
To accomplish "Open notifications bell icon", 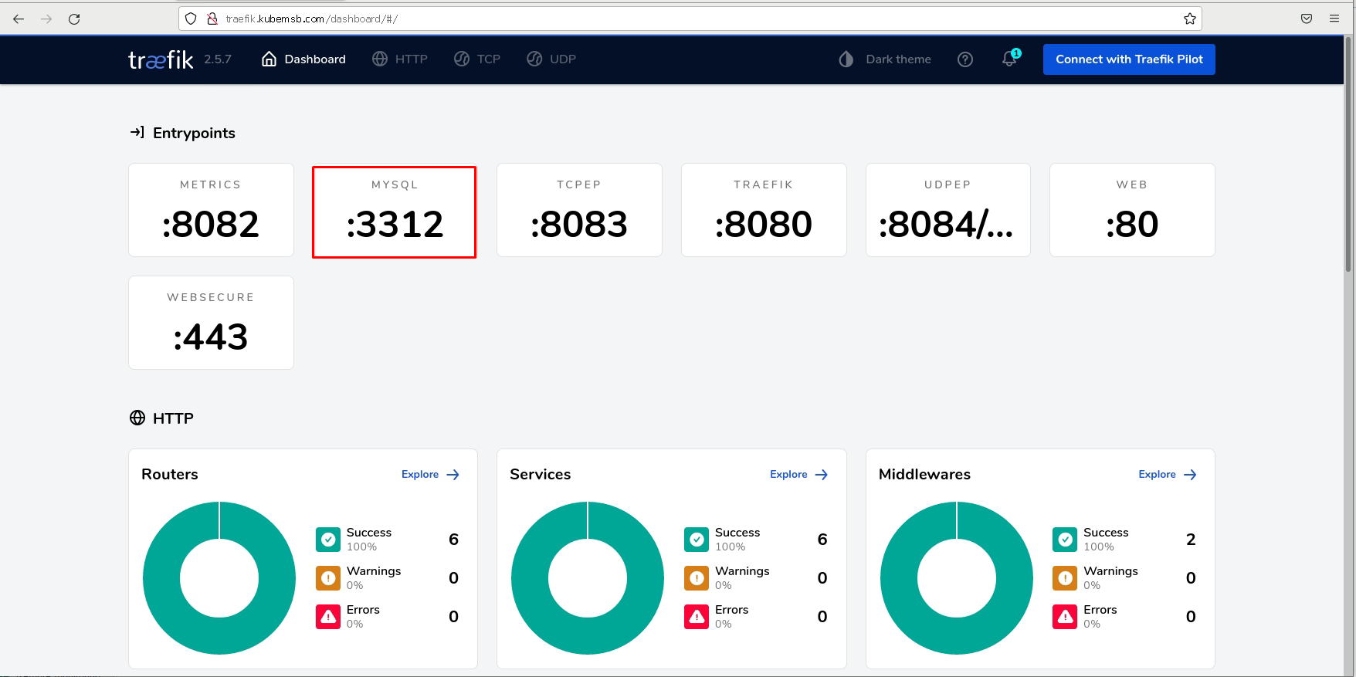I will point(1009,59).
